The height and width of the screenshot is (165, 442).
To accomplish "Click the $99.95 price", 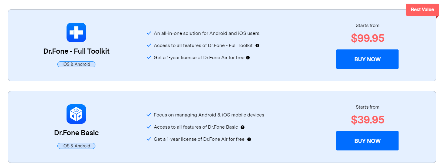I will tap(368, 38).
